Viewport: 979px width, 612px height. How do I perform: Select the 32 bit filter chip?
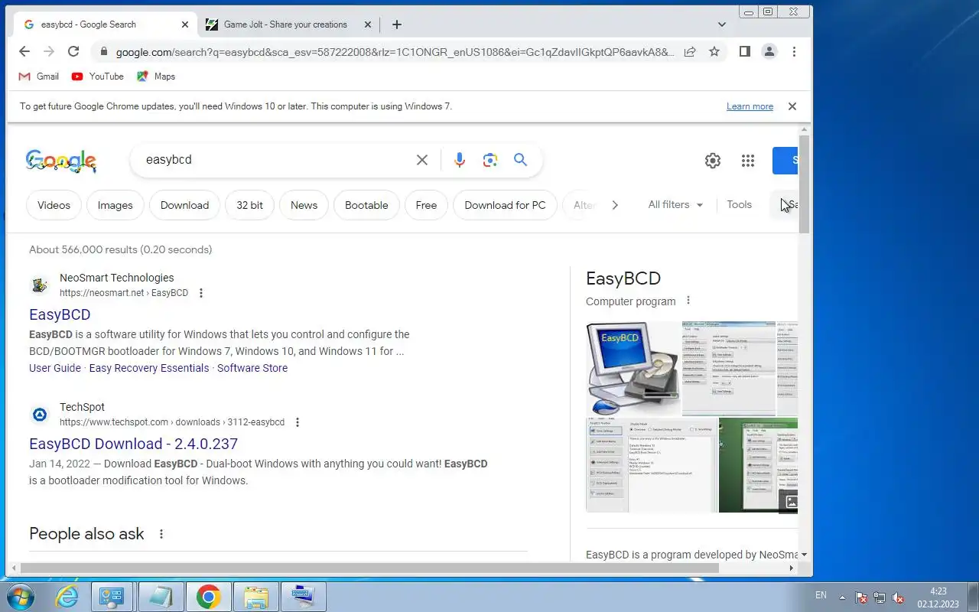tap(249, 205)
